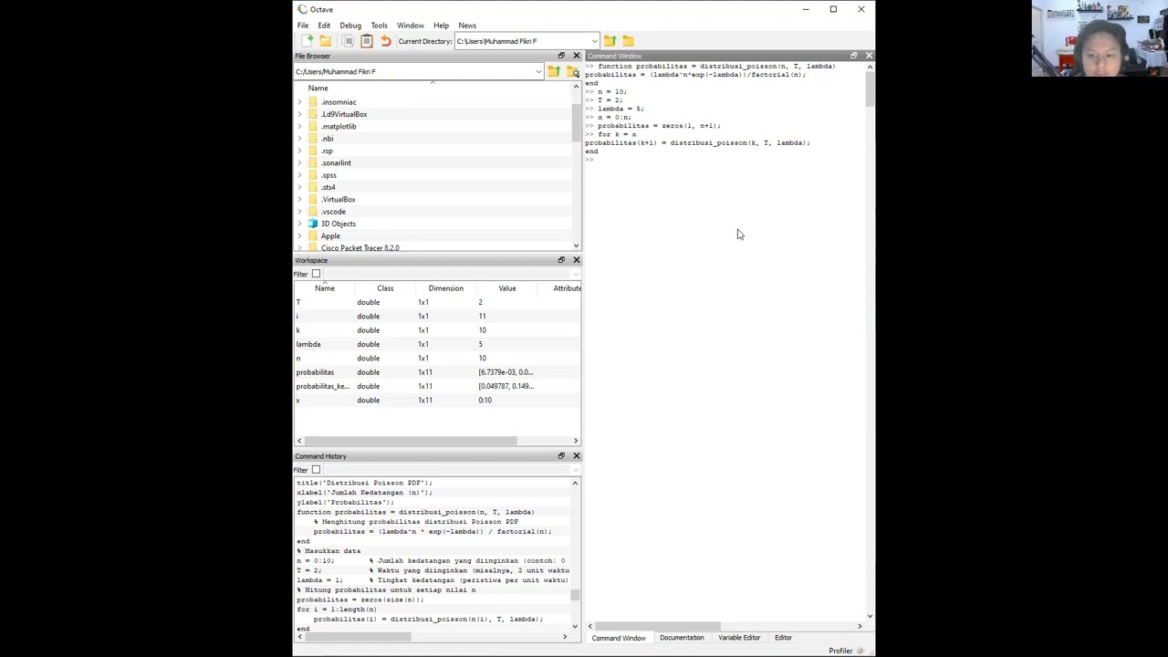Undock the Command Window panel
This screenshot has width=1168, height=657.
(x=854, y=56)
